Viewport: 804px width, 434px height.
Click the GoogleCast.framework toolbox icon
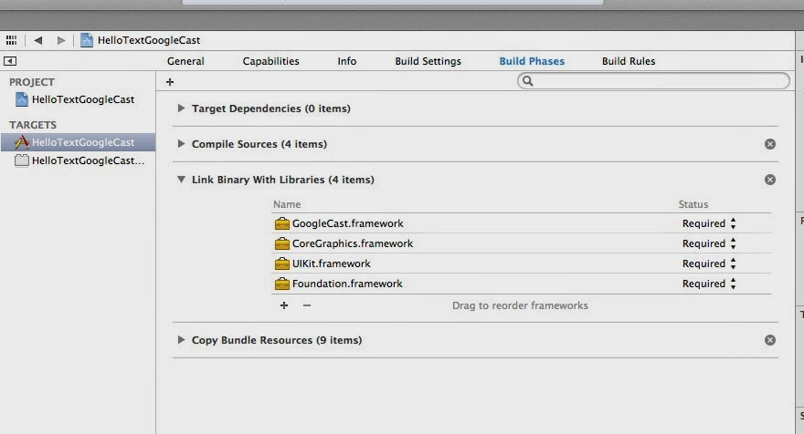tap(282, 223)
